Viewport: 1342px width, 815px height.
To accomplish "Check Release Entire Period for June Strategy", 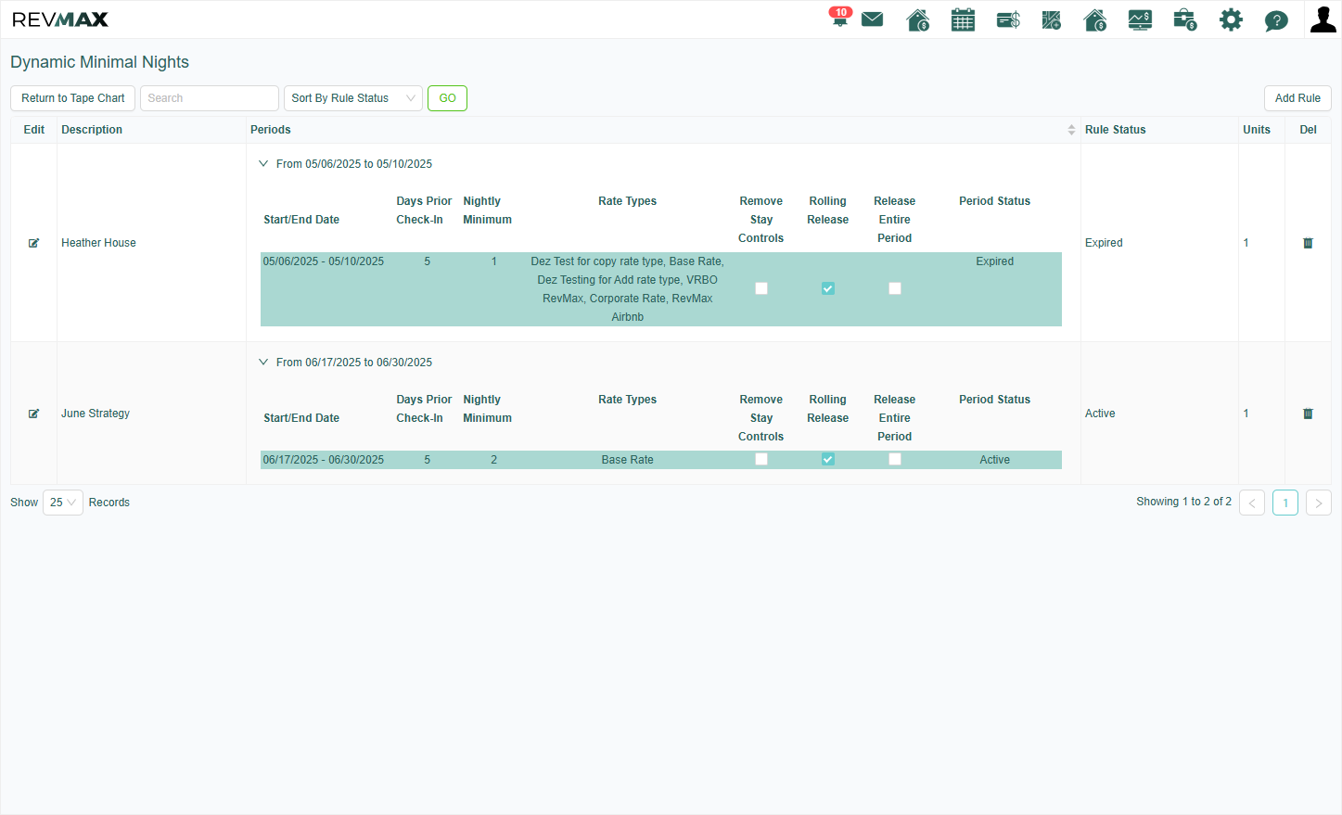I will [895, 459].
